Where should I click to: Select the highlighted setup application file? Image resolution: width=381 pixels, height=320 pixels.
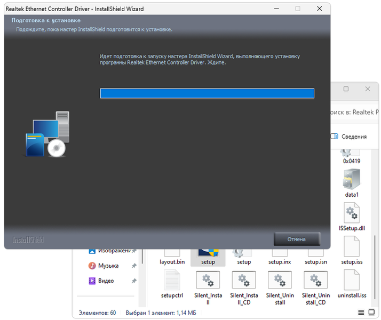[208, 258]
